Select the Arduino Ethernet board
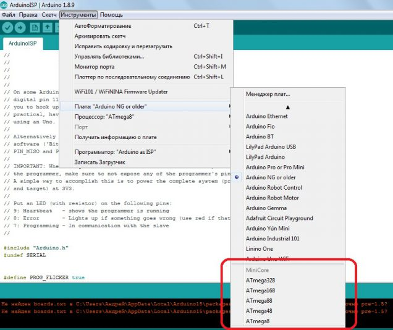Screen dimensions: 393x330 tap(288, 116)
